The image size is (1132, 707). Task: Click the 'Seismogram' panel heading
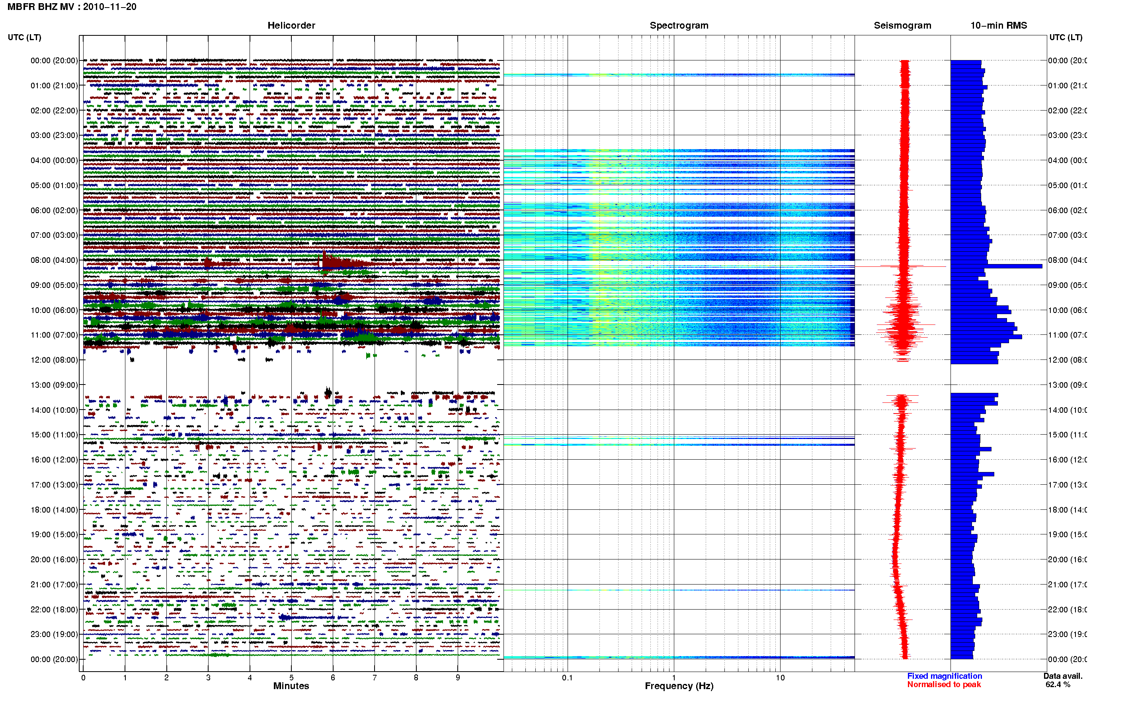(x=902, y=25)
